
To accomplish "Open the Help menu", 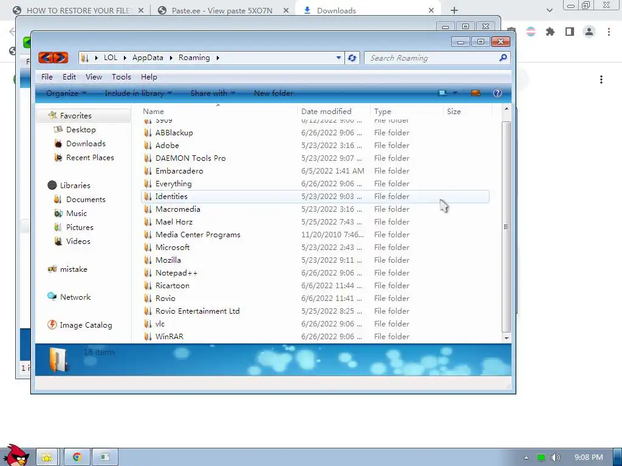I will [x=149, y=77].
